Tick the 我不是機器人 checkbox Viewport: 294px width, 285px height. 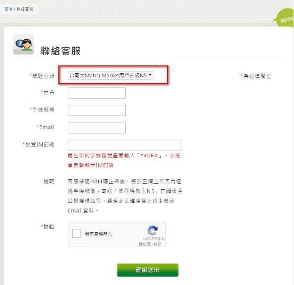pos(76,234)
